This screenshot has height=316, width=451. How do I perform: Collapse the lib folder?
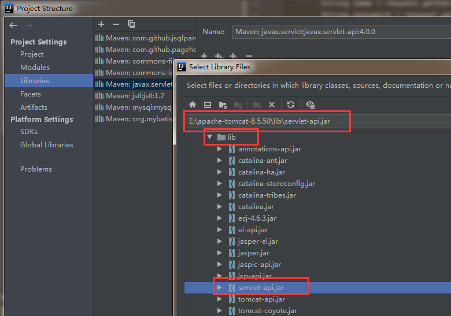pyautogui.click(x=210, y=137)
